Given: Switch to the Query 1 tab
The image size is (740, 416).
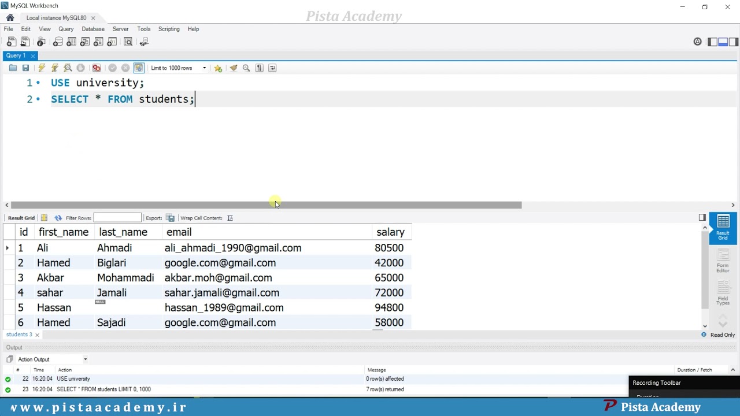Looking at the screenshot, I should [x=16, y=55].
